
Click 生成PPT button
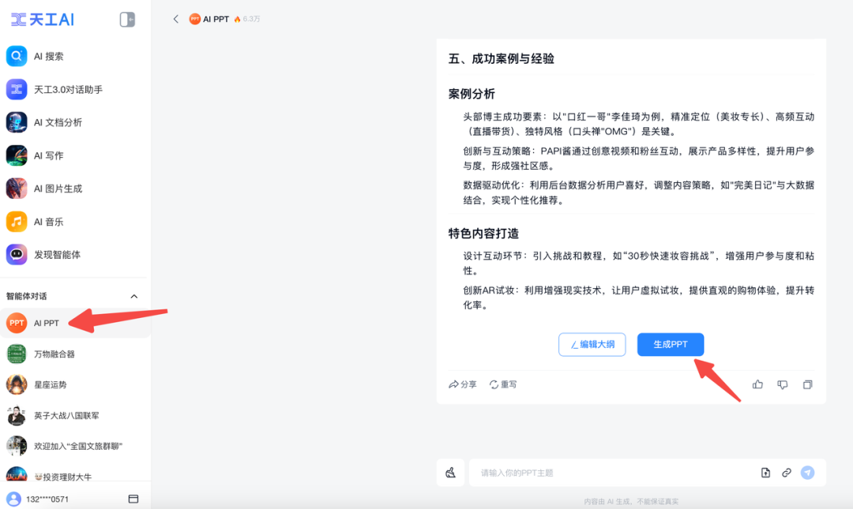pyautogui.click(x=671, y=344)
